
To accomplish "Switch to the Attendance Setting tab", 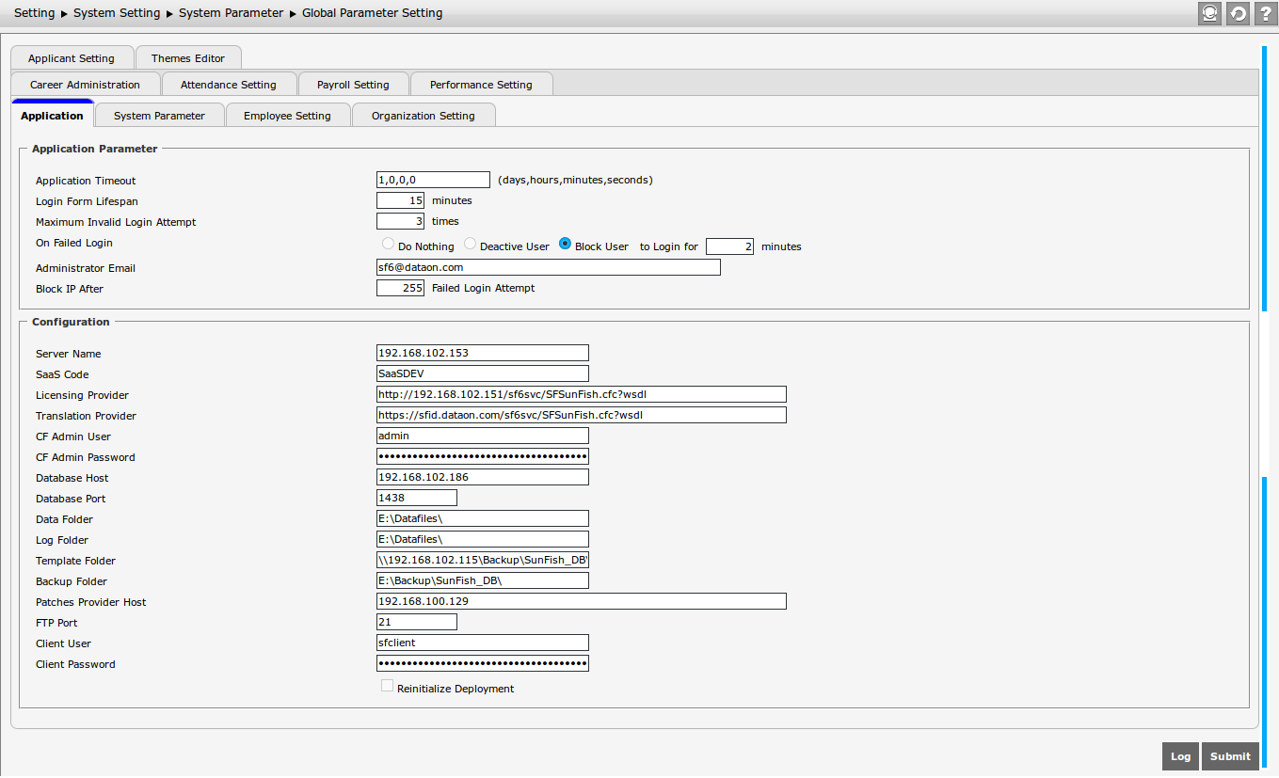I will pyautogui.click(x=229, y=85).
